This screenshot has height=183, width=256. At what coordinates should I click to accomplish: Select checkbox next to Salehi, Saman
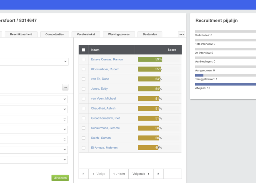84,138
